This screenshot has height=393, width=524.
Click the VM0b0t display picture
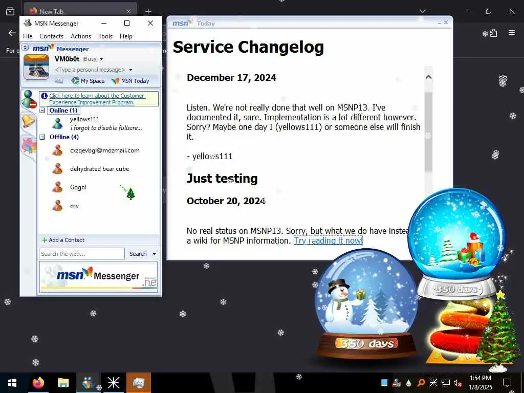point(36,67)
